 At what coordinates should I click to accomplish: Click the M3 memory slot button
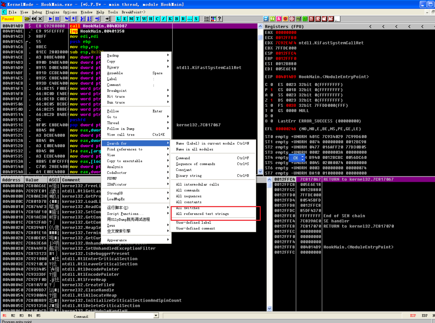22,315
